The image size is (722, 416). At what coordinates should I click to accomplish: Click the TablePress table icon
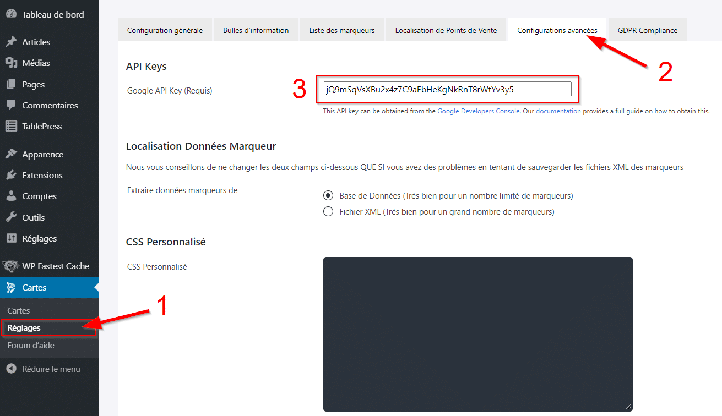[x=11, y=127]
